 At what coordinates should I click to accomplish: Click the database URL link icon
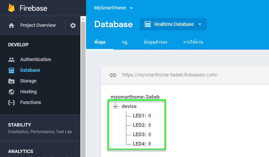113,75
